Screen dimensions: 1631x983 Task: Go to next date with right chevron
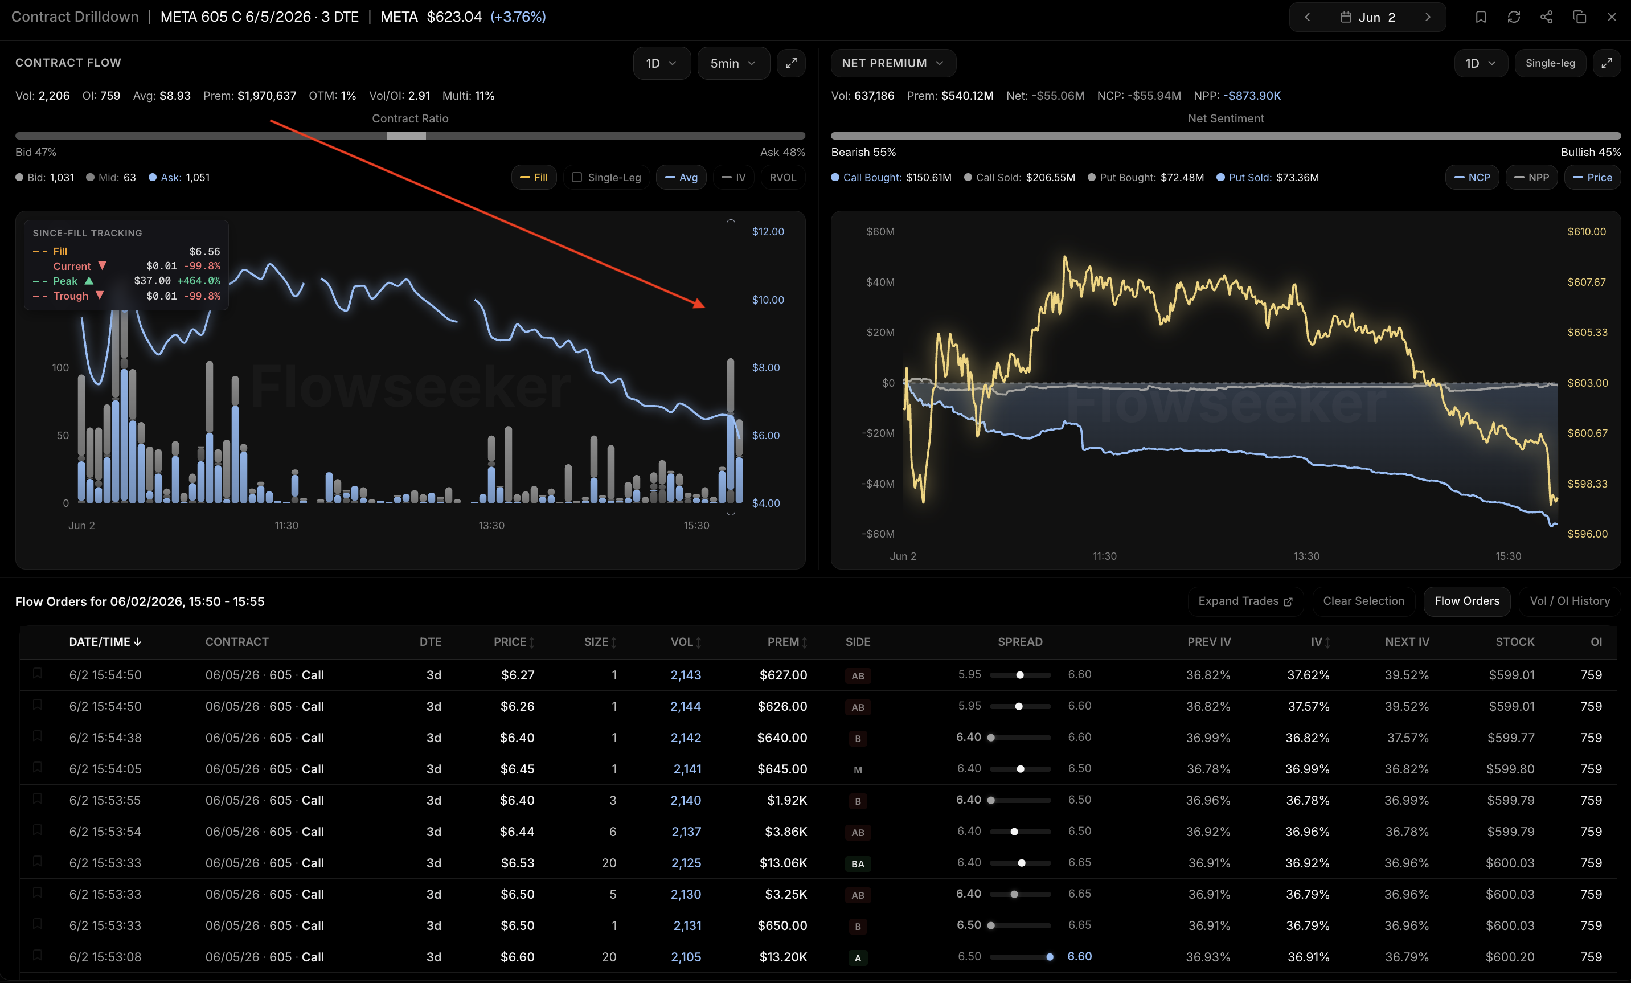[x=1428, y=17]
